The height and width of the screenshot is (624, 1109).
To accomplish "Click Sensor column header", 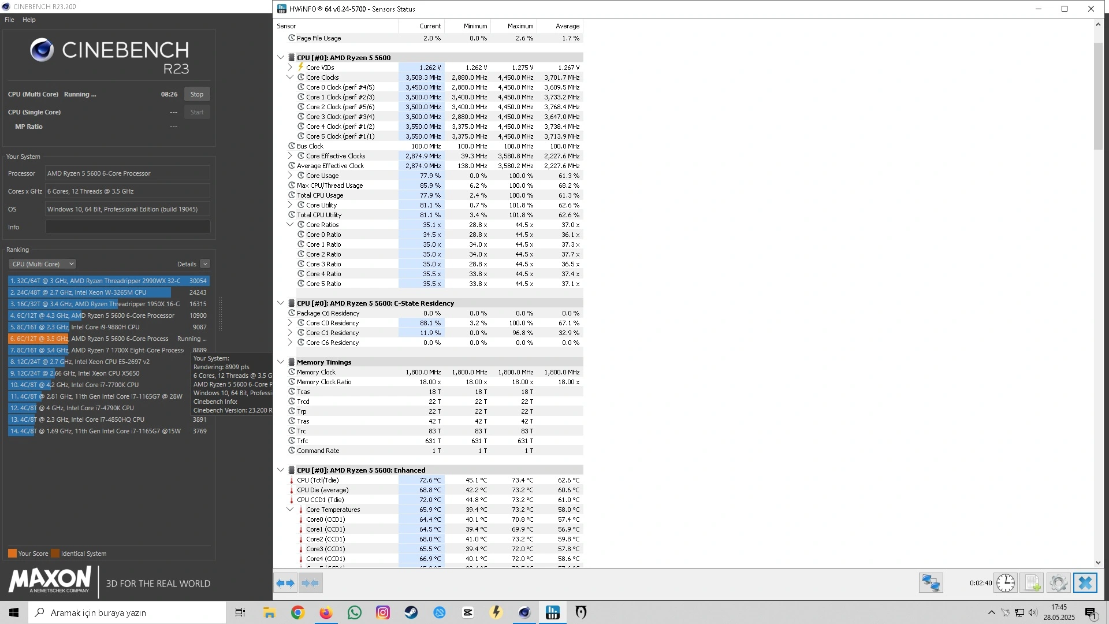I will click(336, 26).
